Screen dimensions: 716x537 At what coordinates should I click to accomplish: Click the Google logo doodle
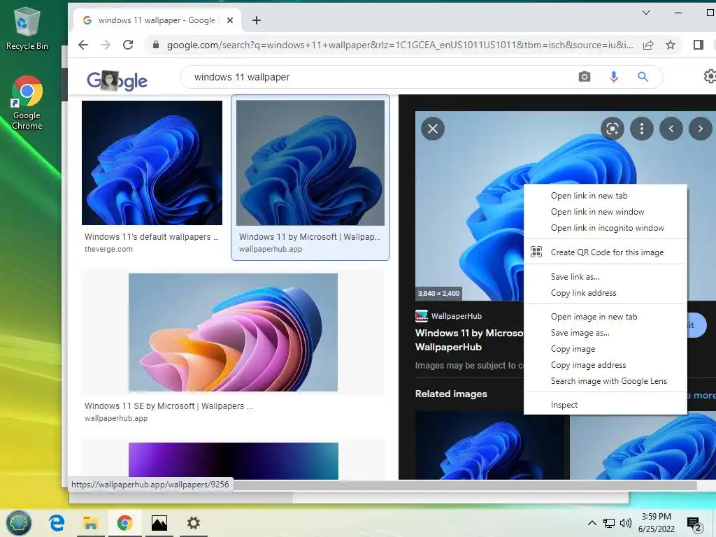pos(117,81)
